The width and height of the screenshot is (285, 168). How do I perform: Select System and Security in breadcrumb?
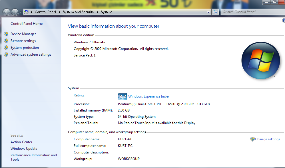point(79,12)
